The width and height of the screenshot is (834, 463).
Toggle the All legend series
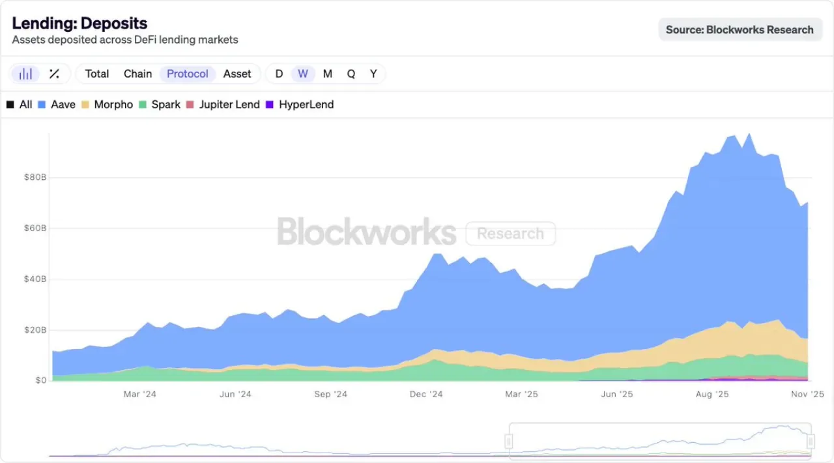click(20, 104)
